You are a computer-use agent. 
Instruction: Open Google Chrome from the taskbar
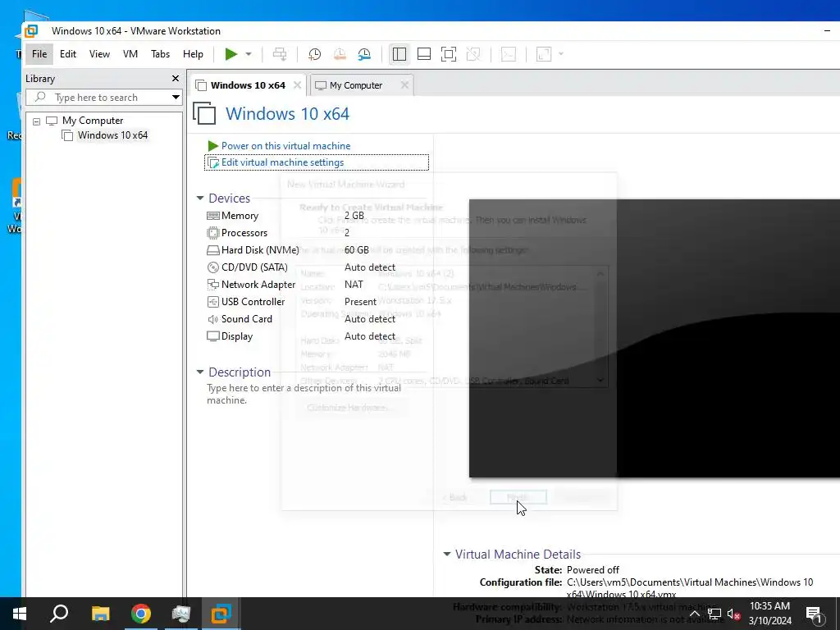(141, 614)
